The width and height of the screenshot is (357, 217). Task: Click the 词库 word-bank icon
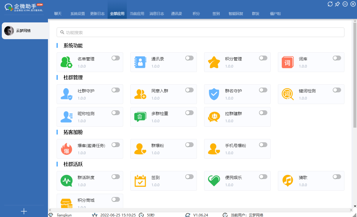coord(288,62)
